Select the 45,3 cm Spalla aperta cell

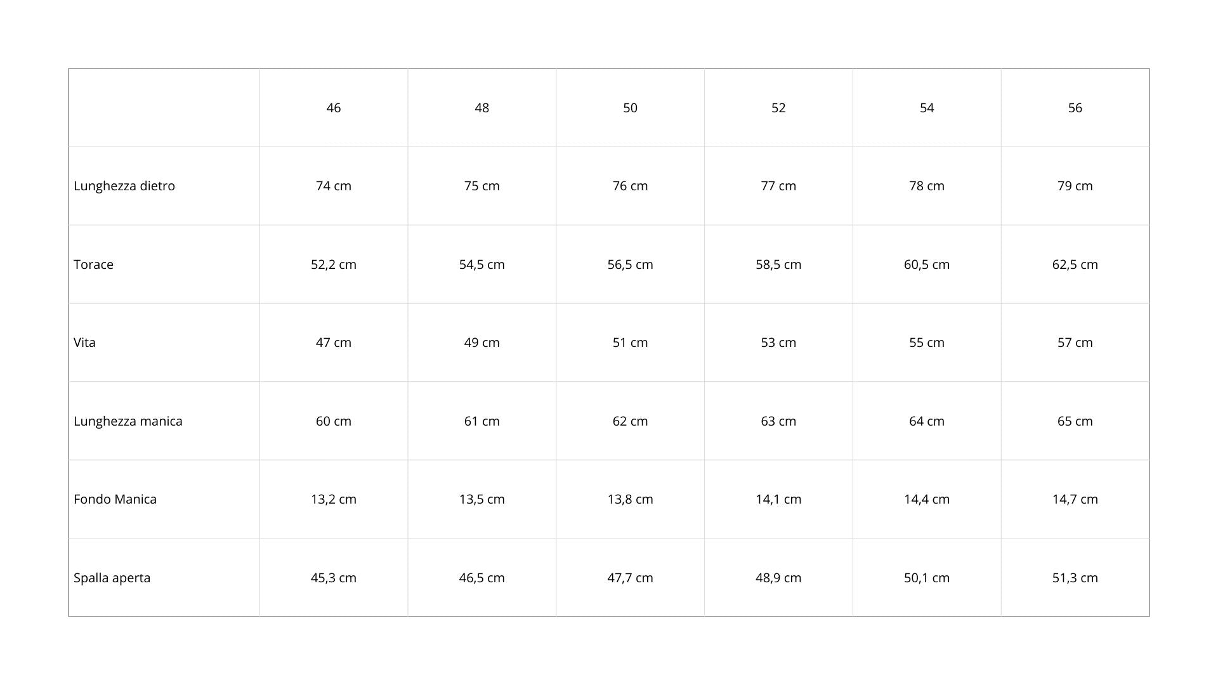pos(334,578)
